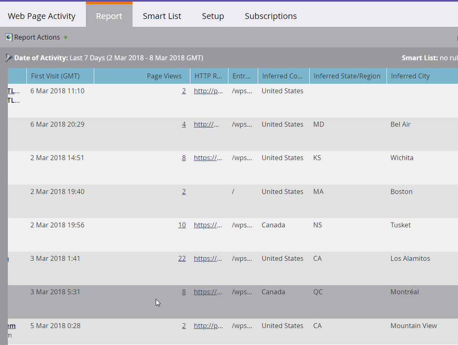Click the Inferred Country column header

pyautogui.click(x=282, y=76)
